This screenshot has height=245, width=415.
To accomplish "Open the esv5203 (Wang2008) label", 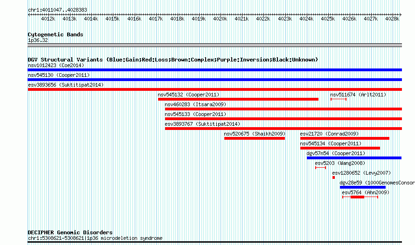I will click(x=340, y=163).
